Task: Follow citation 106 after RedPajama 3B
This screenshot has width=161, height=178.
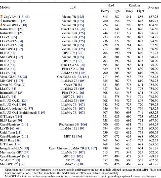Action: (x=83, y=124)
